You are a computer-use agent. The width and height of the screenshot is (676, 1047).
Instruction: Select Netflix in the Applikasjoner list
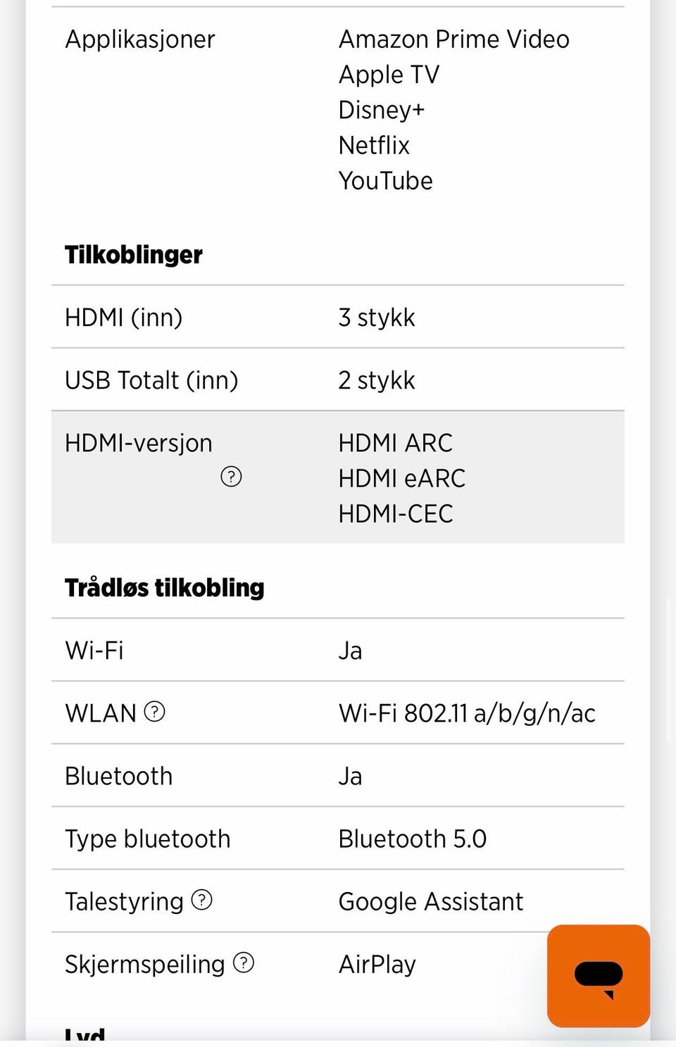point(374,145)
